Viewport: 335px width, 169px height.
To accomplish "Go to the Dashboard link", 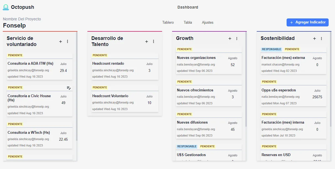I will 188,7.
